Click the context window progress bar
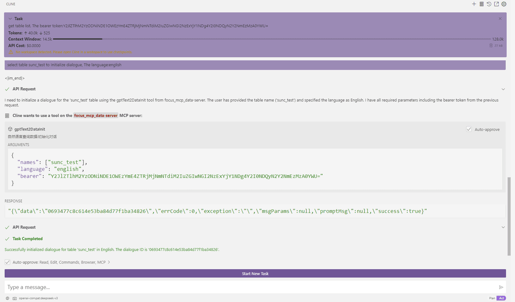Image resolution: width=515 pixels, height=302 pixels. coord(273,39)
